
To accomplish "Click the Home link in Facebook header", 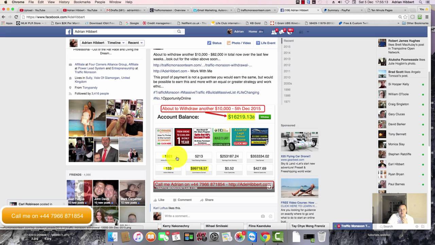I will coord(253,32).
